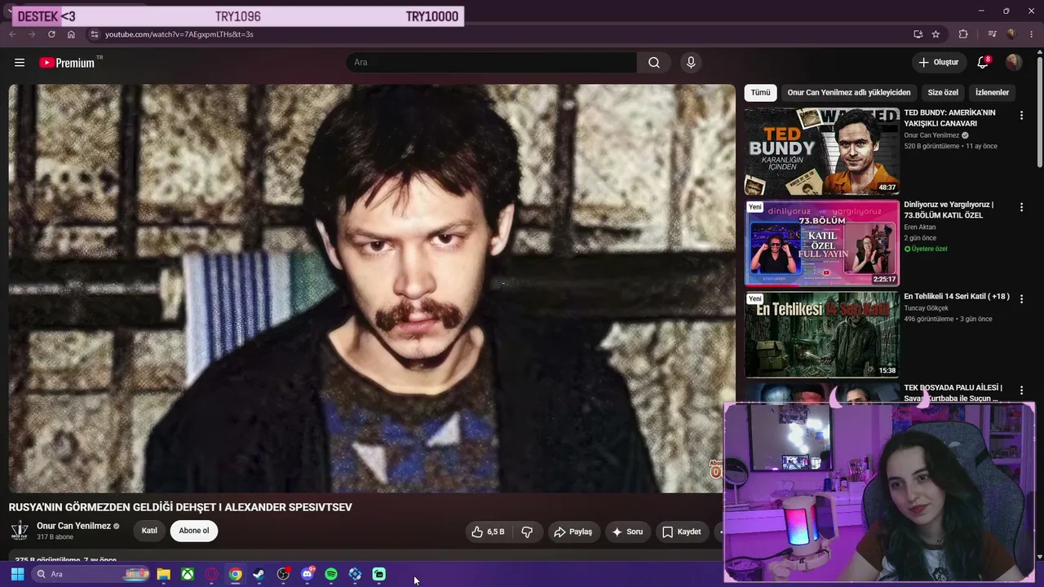Select 'Onur Can Yenilmez adlı yükleyiciden' chip
Viewport: 1044px width, 587px height.
(x=849, y=93)
